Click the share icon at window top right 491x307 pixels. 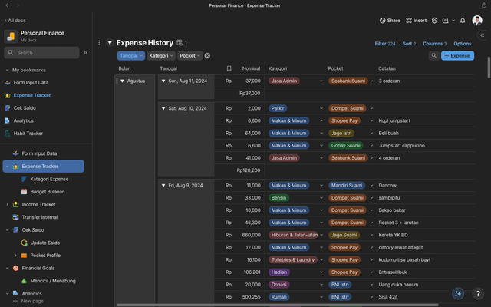484,5
